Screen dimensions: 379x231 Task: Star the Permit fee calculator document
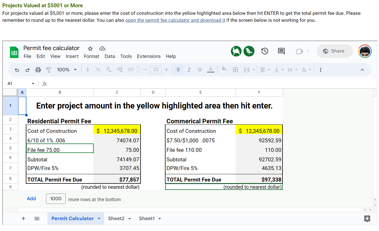click(90, 49)
